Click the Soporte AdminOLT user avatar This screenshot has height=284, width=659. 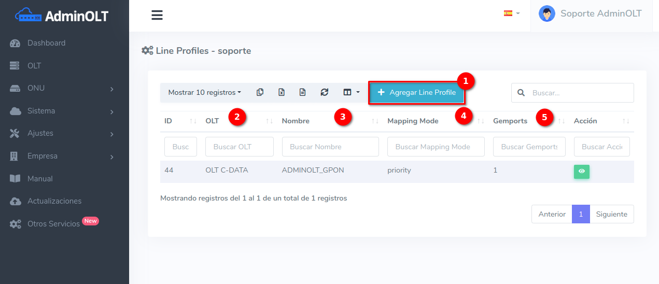click(546, 13)
